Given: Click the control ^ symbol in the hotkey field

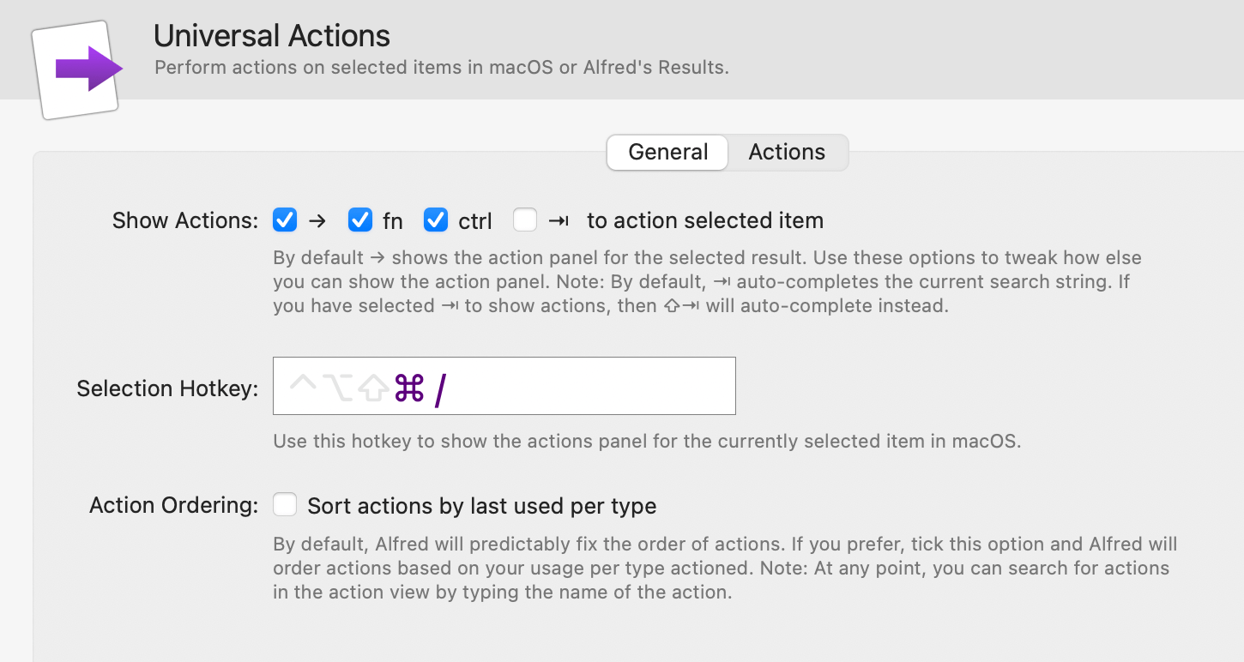Looking at the screenshot, I should [304, 386].
